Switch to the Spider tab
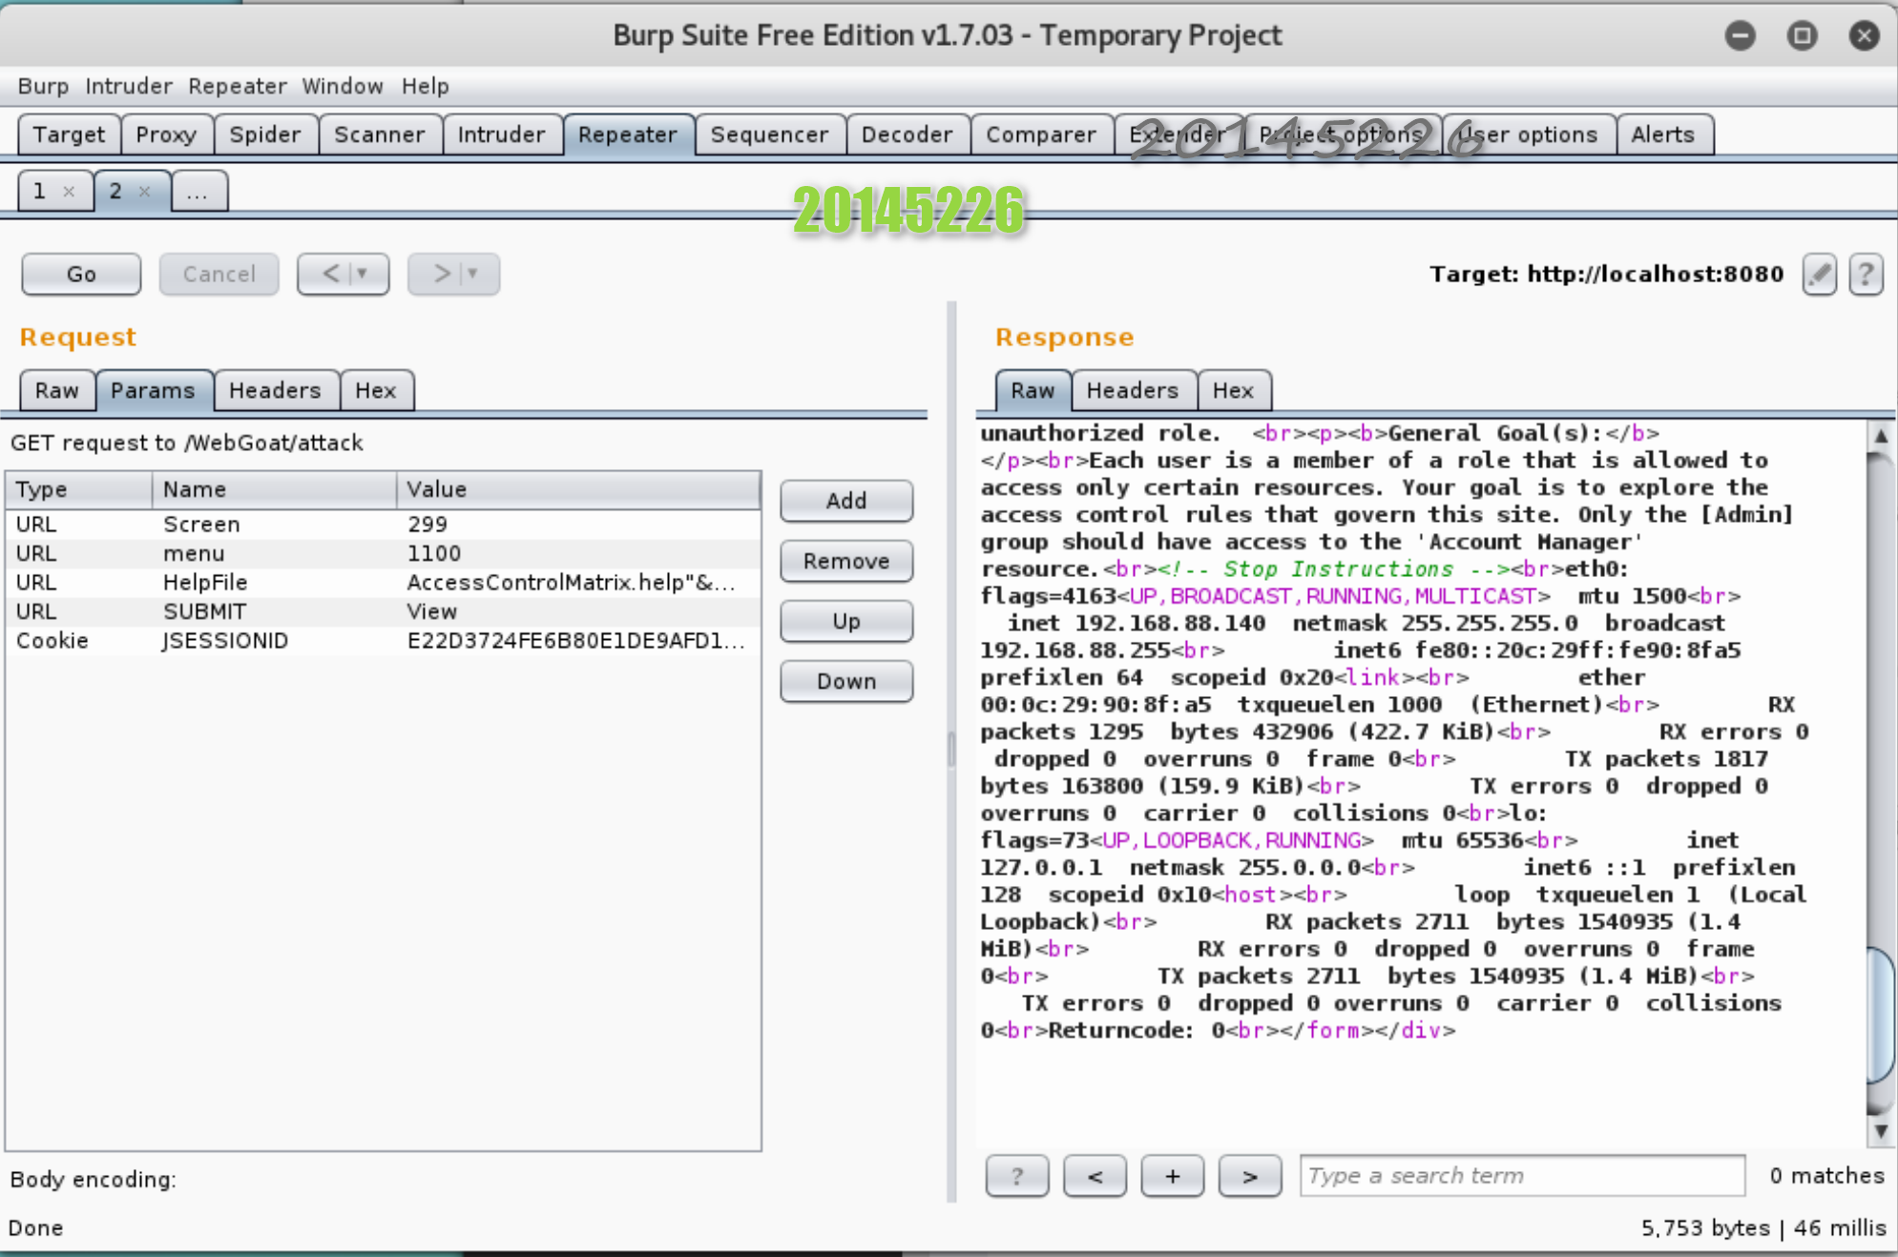 click(x=264, y=134)
